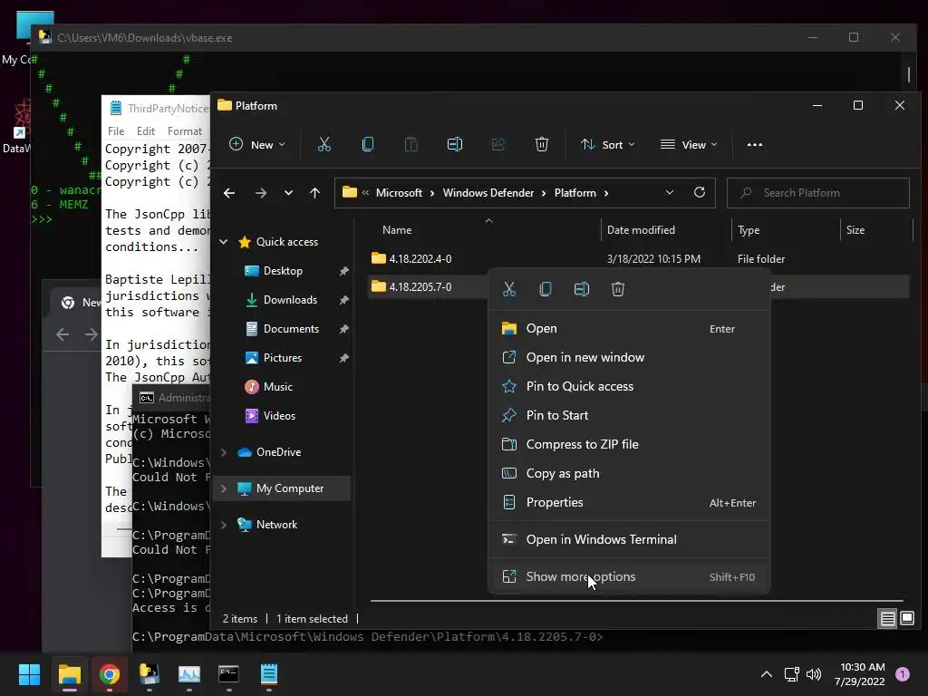Collapse the Quick access tree
928x696 pixels.
coord(224,241)
